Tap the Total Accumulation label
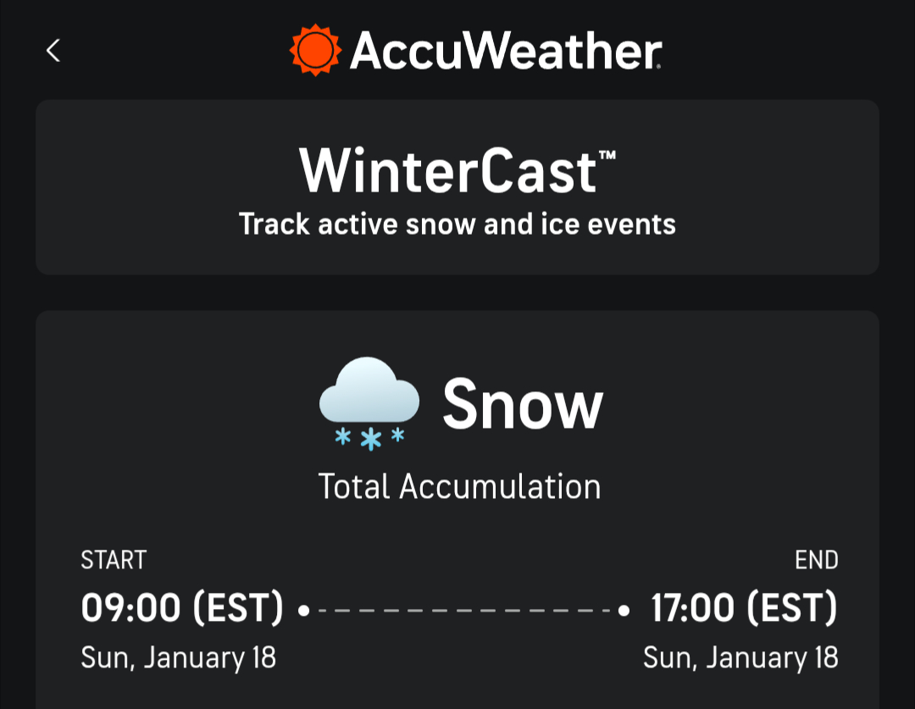The height and width of the screenshot is (709, 915). [459, 487]
